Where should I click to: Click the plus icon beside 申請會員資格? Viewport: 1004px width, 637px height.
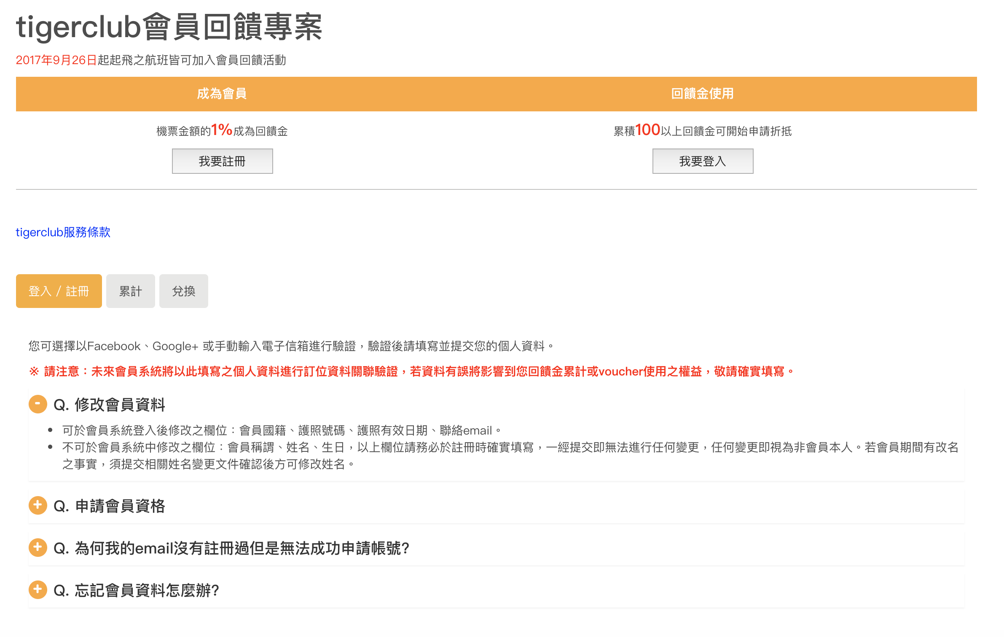pyautogui.click(x=38, y=505)
